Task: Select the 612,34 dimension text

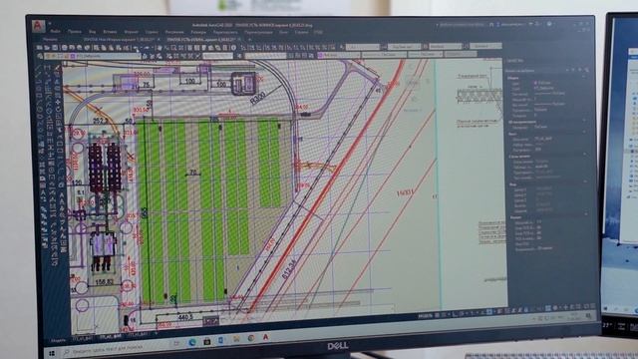Action: coord(290,268)
